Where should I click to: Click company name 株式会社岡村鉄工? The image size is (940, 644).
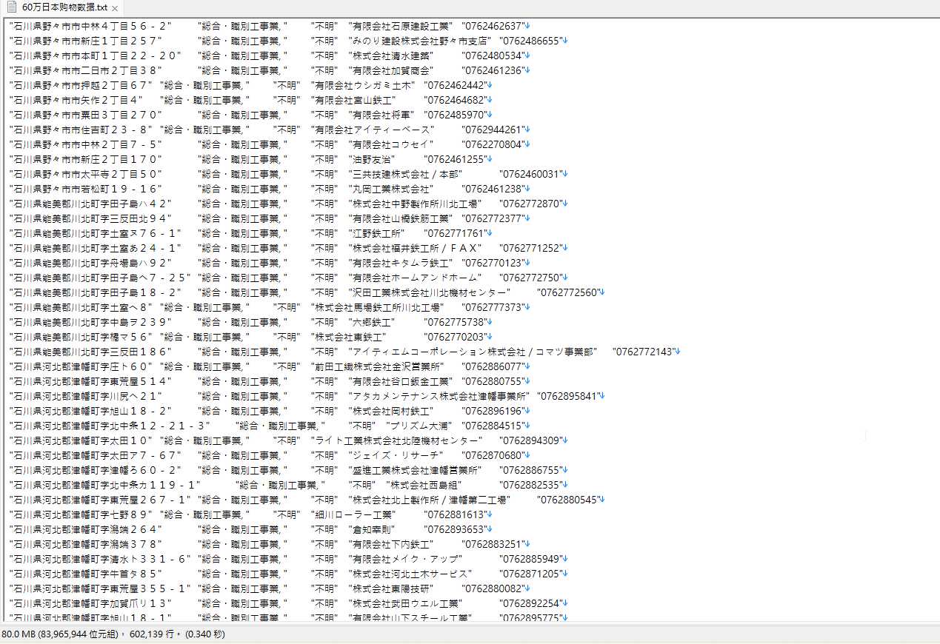click(392, 411)
